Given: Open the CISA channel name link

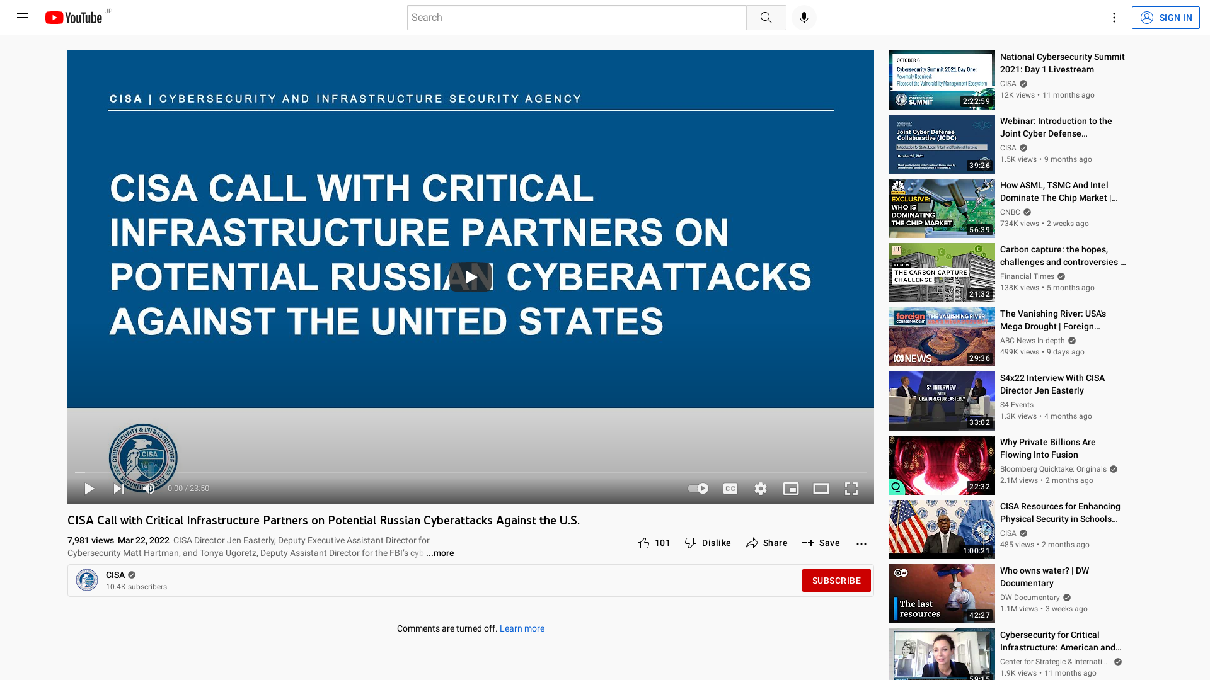Looking at the screenshot, I should [x=115, y=575].
